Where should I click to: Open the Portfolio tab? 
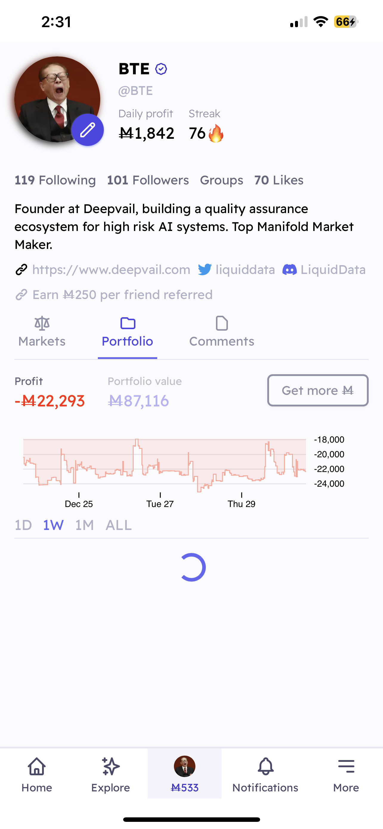click(x=127, y=332)
